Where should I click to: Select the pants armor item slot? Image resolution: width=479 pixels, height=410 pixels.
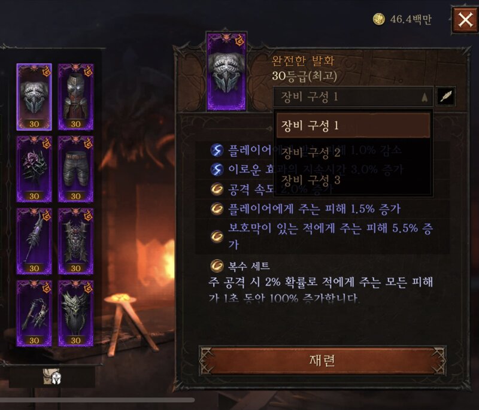tap(76, 169)
